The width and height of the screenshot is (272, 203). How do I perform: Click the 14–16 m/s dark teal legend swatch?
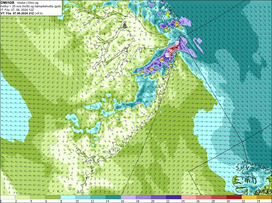(113, 197)
